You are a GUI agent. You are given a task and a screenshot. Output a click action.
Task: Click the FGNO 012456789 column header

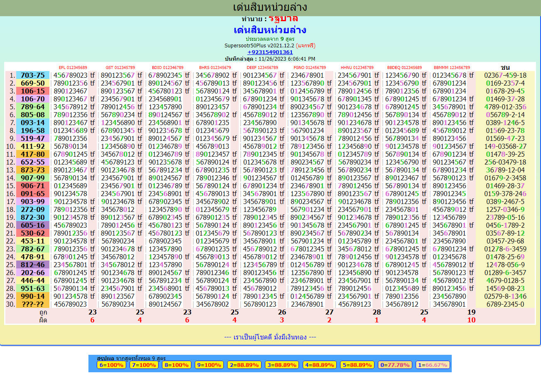(x=310, y=67)
